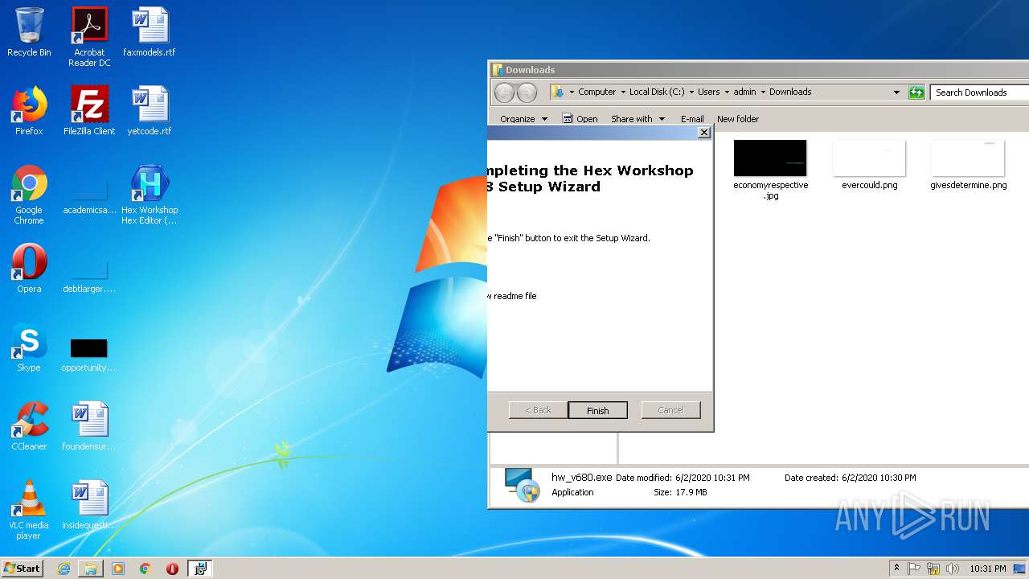
Task: Click Date created value 6/2/2020 10:30 PM
Action: 879,478
